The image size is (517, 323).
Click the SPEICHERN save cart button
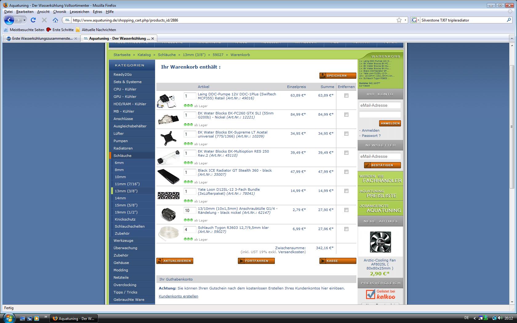tap(338, 76)
